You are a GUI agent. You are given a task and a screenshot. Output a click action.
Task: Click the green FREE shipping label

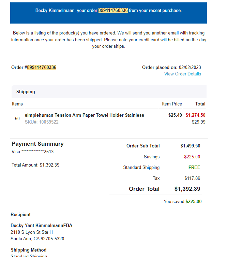(194, 167)
